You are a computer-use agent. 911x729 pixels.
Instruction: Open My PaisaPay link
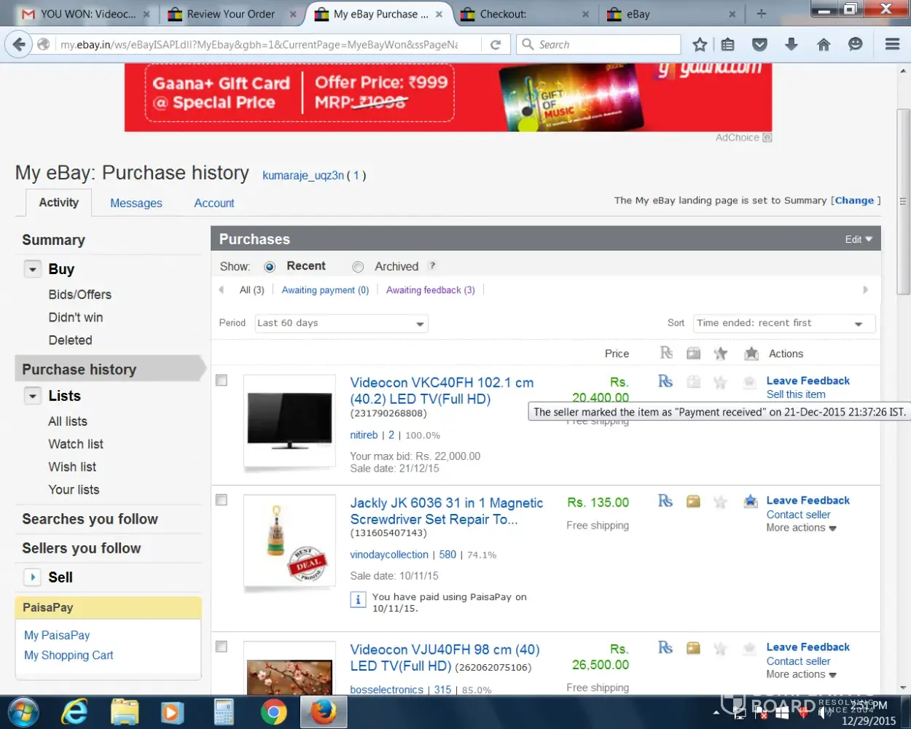pos(57,635)
